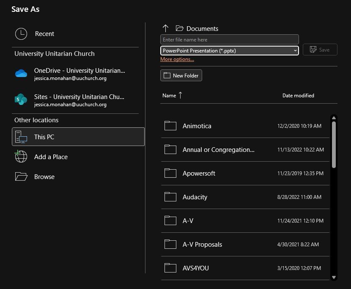This screenshot has height=289, width=351.
Task: Click date 3/15/2020 12:07 PM
Action: point(299,268)
